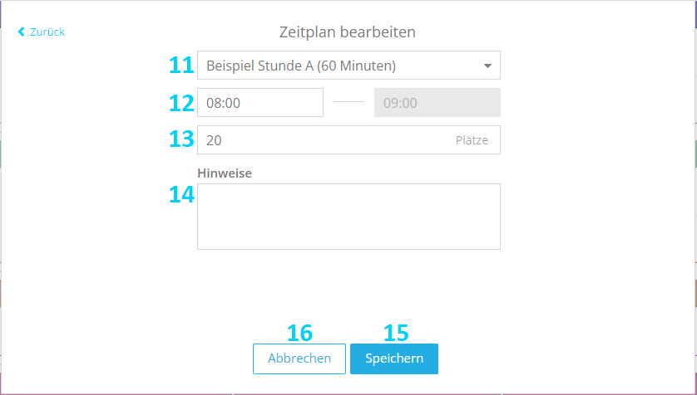This screenshot has height=395, width=697.
Task: Click the dash separator between the times
Action: 348,102
